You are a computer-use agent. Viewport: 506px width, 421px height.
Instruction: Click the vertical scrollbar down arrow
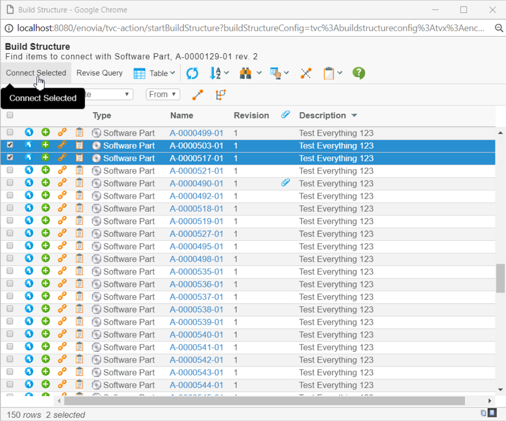(x=501, y=389)
